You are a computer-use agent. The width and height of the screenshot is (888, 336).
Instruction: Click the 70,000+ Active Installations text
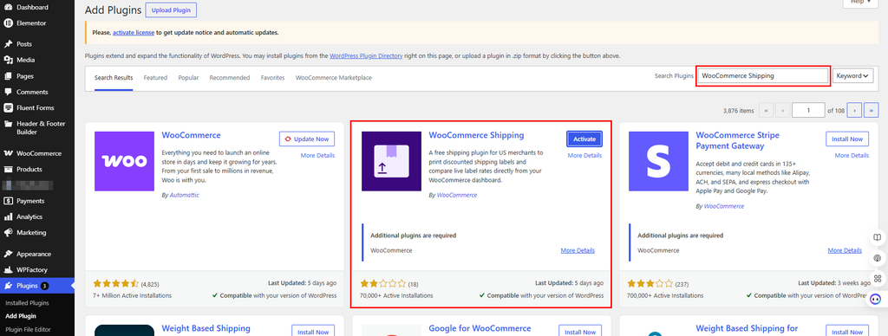(396, 295)
